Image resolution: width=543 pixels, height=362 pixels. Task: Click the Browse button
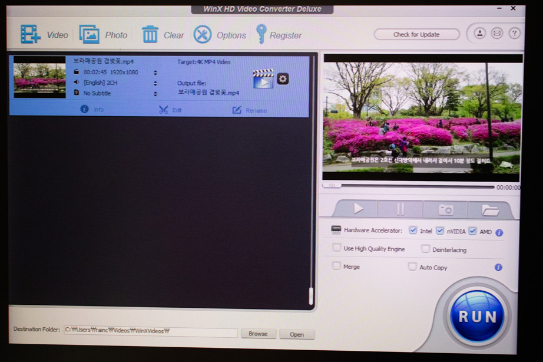[x=259, y=334]
